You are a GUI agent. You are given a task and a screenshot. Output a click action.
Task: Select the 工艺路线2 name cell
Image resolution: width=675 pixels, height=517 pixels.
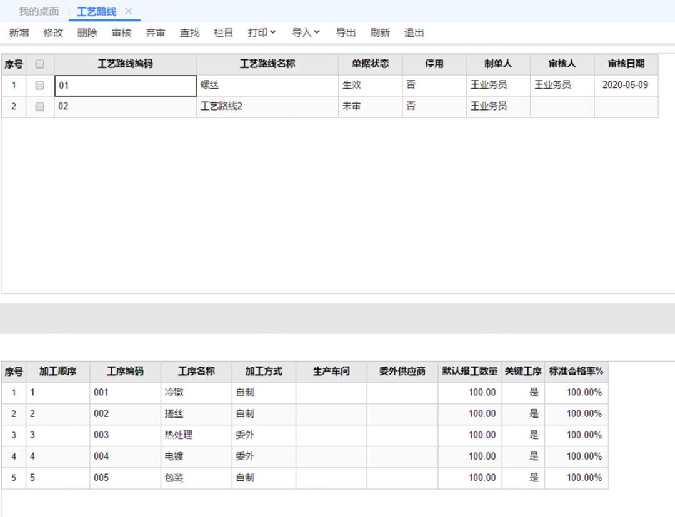coord(267,106)
